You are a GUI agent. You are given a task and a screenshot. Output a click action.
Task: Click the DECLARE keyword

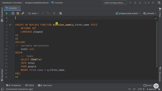(20, 42)
